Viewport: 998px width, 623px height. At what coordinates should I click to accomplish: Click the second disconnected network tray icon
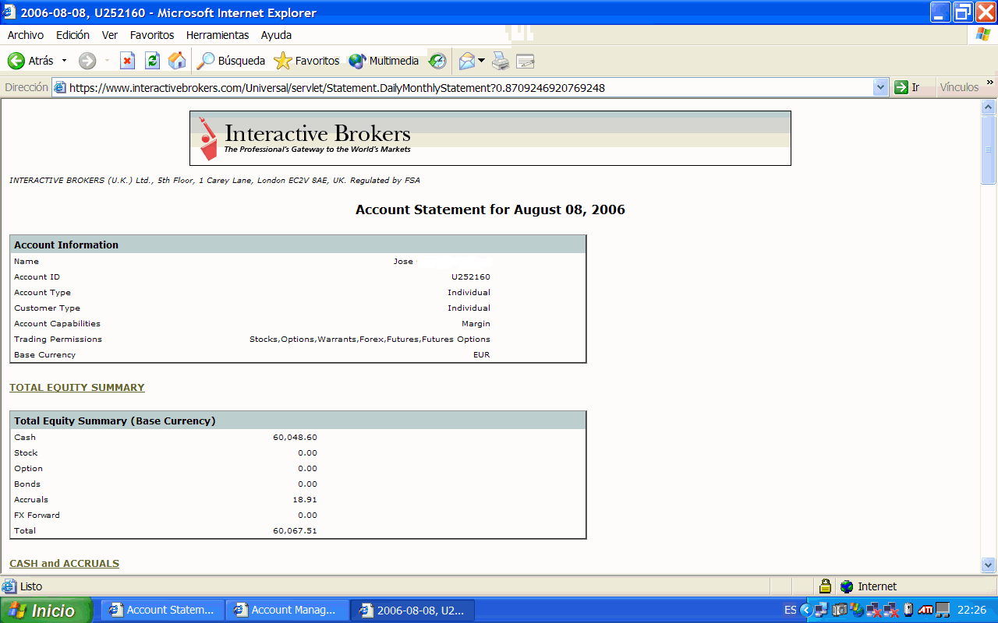tap(891, 611)
